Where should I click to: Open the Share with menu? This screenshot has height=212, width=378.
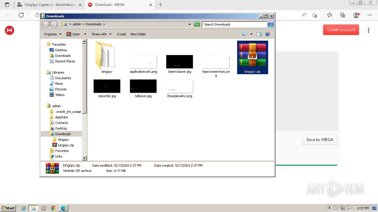click(x=101, y=34)
